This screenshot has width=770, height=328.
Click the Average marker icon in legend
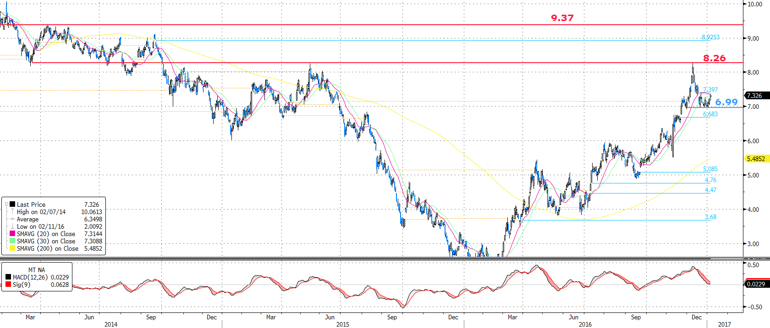coord(13,219)
